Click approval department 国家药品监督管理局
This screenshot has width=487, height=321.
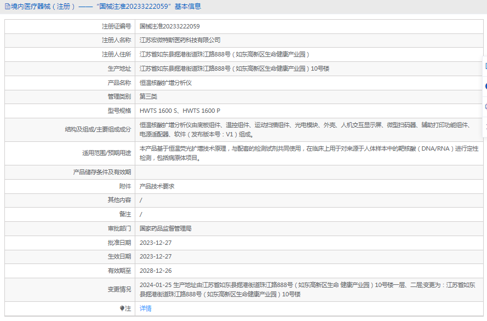click(x=165, y=228)
